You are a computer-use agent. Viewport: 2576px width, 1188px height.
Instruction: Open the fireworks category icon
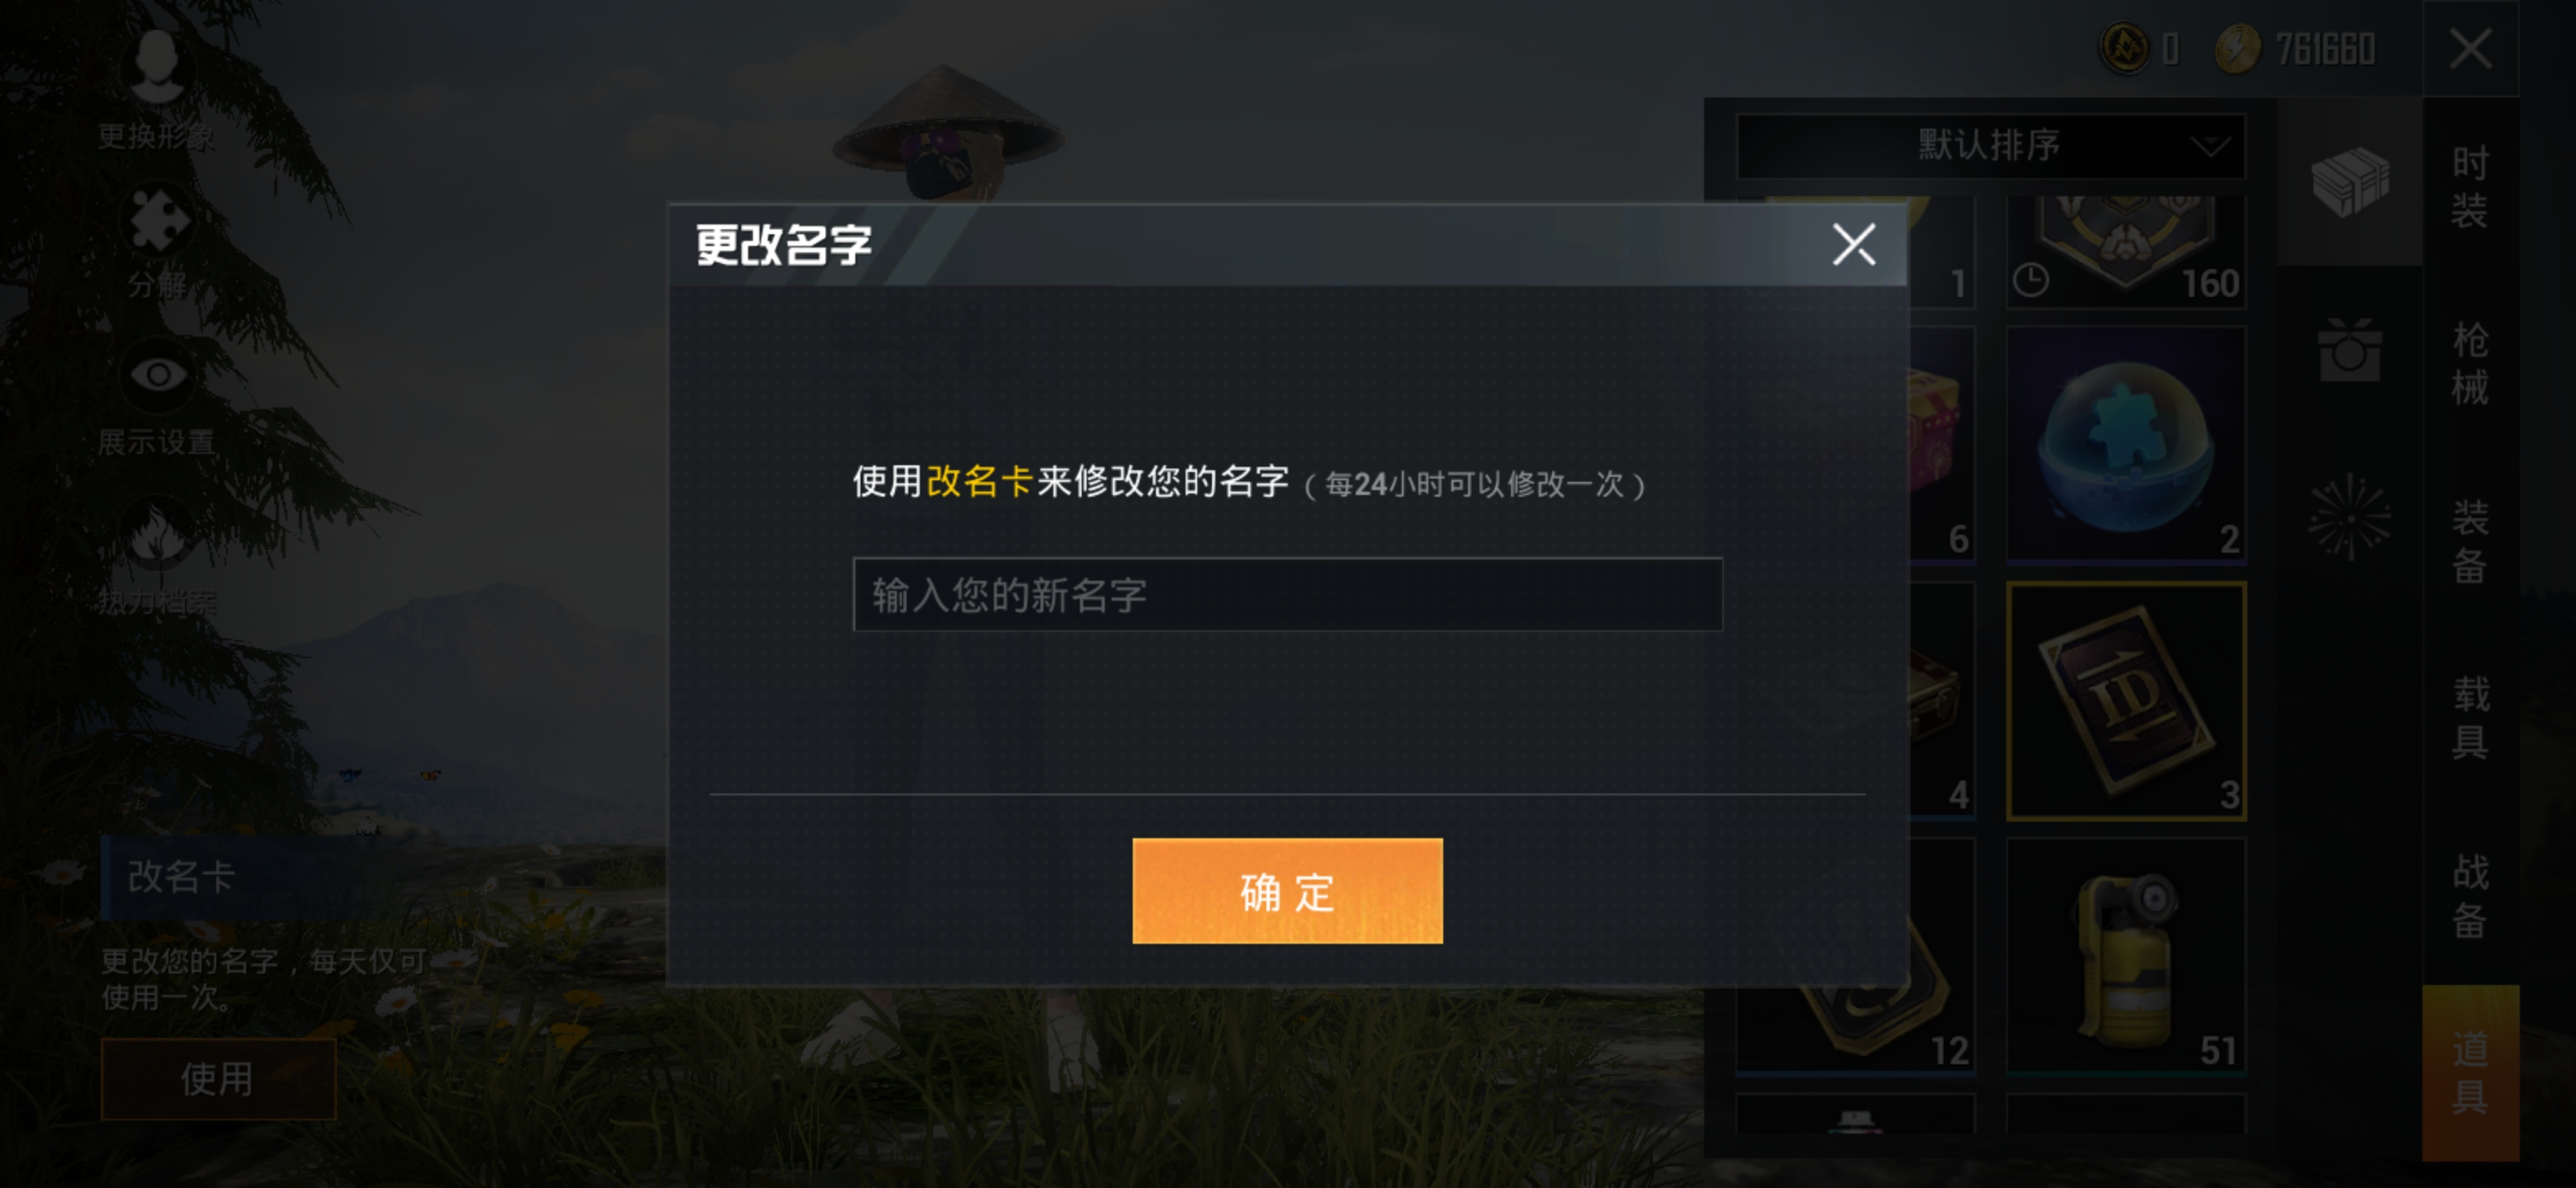[x=2349, y=516]
